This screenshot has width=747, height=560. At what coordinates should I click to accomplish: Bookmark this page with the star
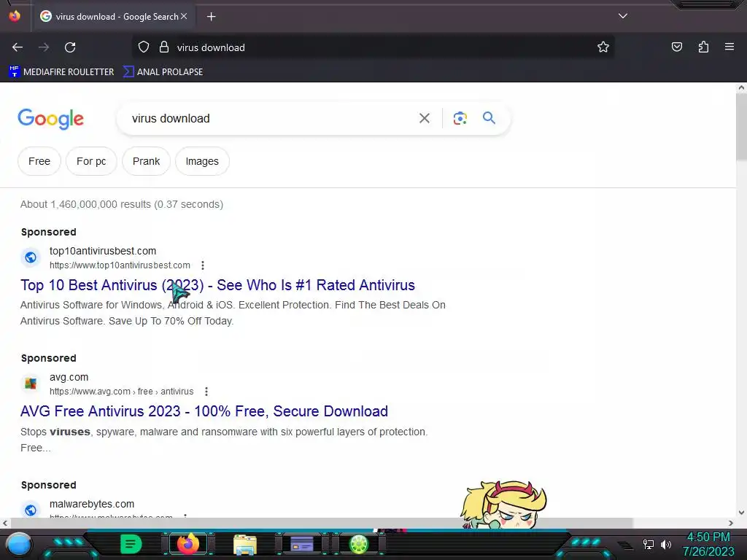click(x=603, y=47)
